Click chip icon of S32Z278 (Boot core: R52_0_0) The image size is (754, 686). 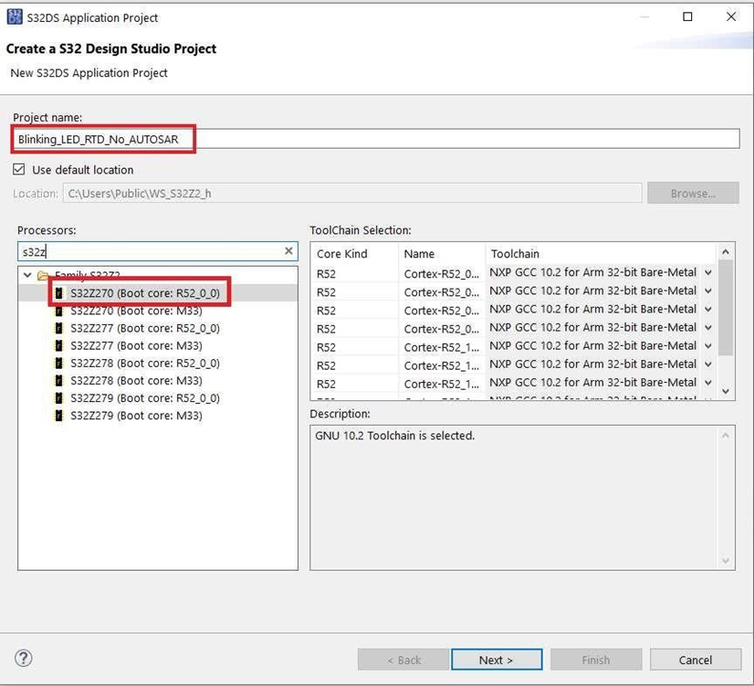pyautogui.click(x=58, y=363)
